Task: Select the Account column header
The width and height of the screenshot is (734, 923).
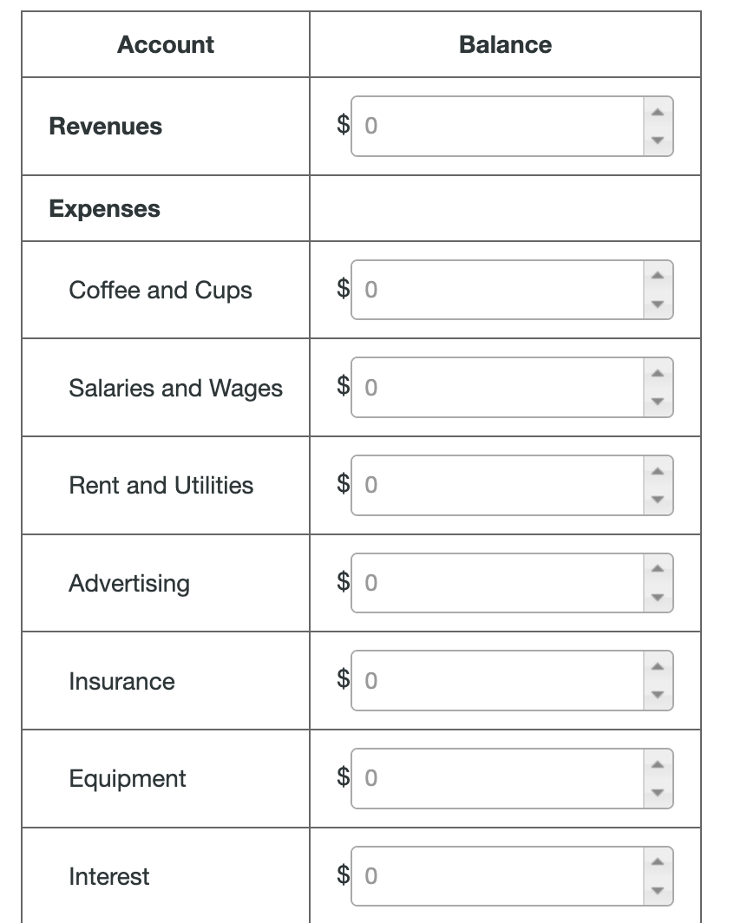Action: (164, 44)
